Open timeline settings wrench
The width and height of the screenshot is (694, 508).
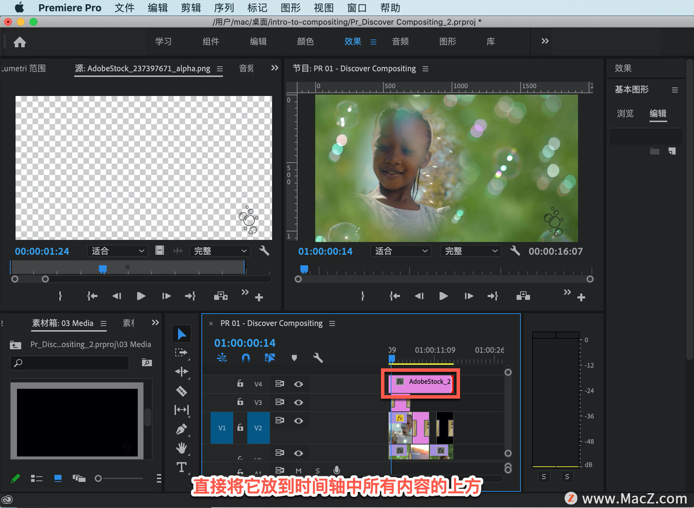(318, 358)
